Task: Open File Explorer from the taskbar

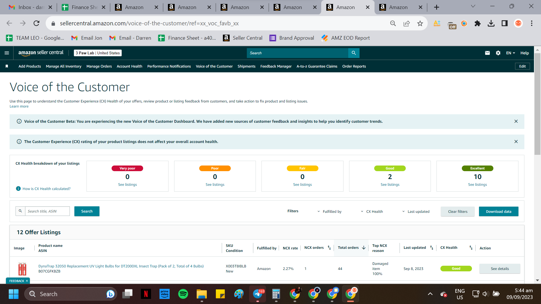Action: [x=202, y=294]
